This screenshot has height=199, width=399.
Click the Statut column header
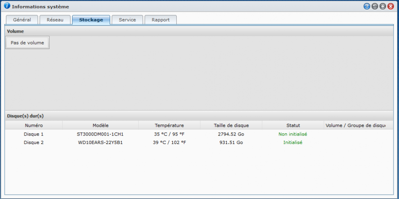coord(293,125)
